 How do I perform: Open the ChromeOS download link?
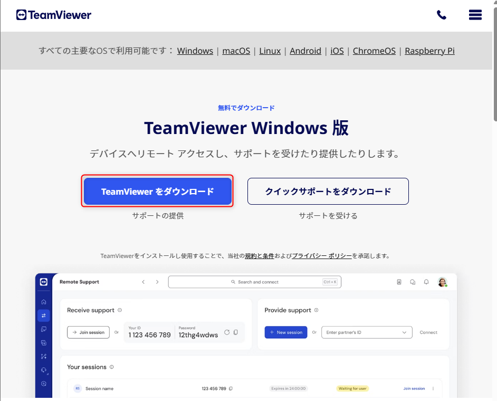374,51
